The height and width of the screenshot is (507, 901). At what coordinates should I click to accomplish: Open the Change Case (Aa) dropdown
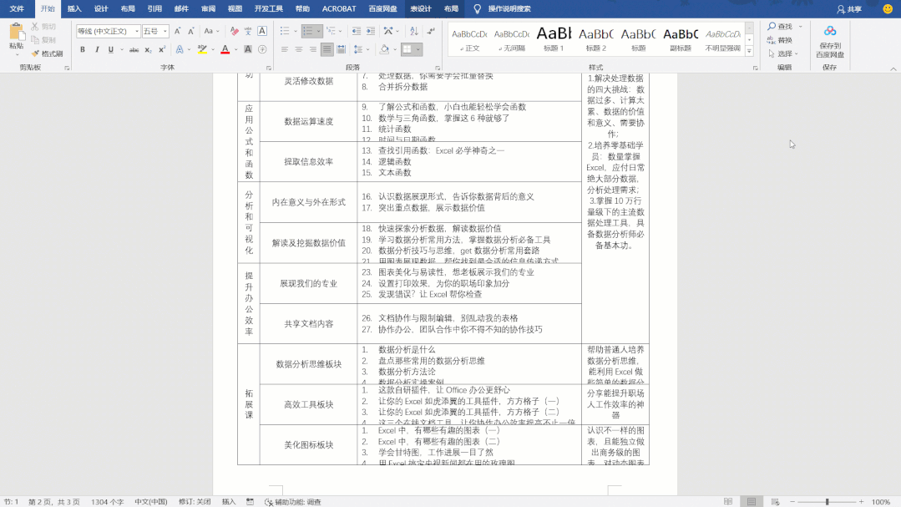point(211,31)
